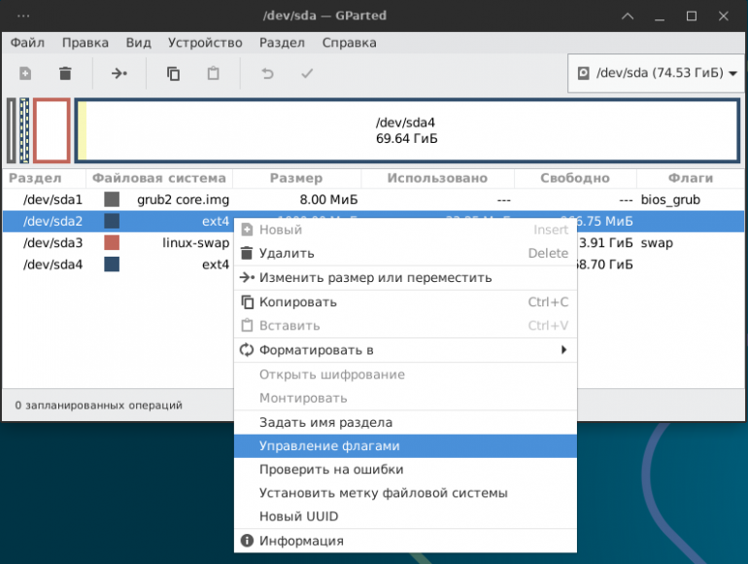The height and width of the screenshot is (564, 748).
Task: Sort by the Размер column header
Action: pos(296,178)
